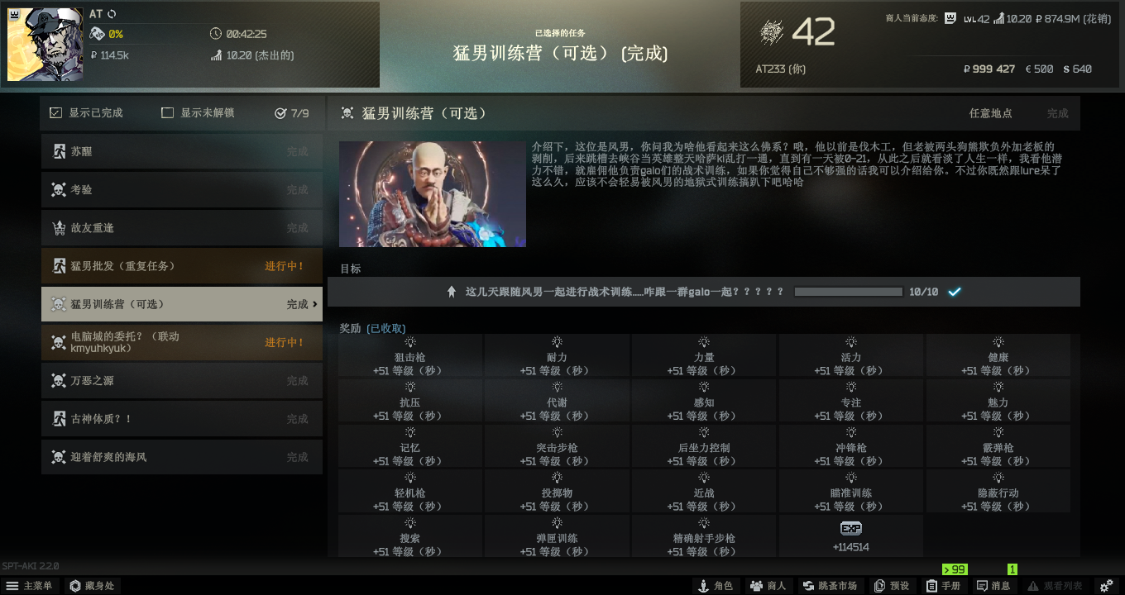This screenshot has width=1125, height=595.
Task: Open the 消息 messages panel
Action: point(994,585)
